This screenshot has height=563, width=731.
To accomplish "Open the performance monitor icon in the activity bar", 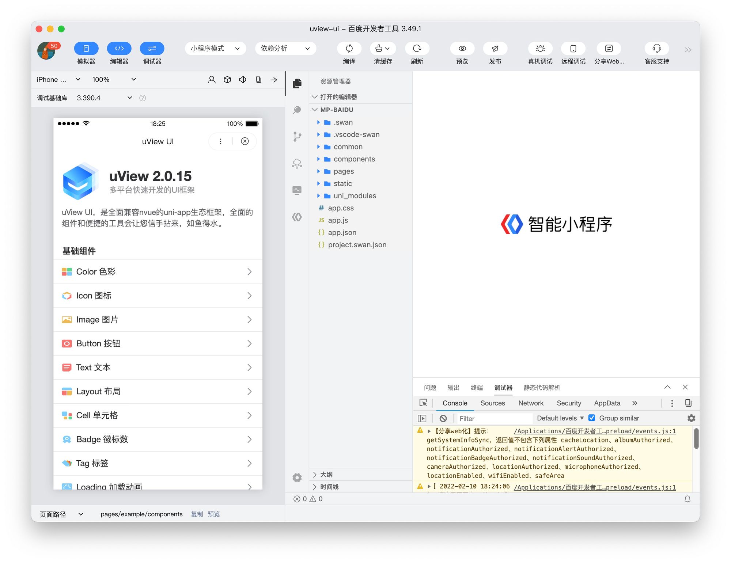I will (x=297, y=190).
